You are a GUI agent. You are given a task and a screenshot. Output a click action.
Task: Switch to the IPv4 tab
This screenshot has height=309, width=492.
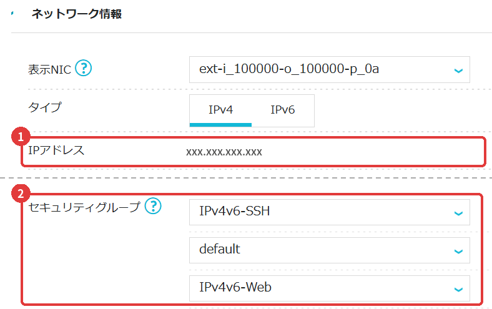[220, 110]
